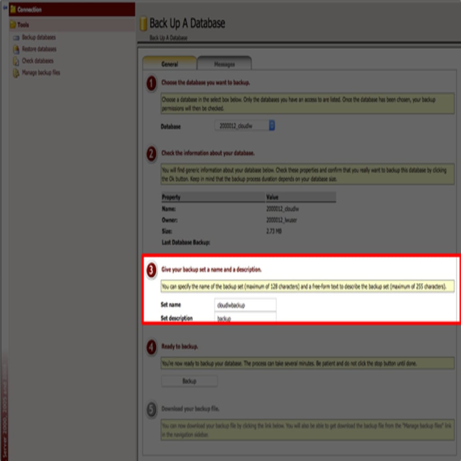461x461 pixels.
Task: Select the Owner value 2000012_lwuser
Action: click(x=282, y=220)
